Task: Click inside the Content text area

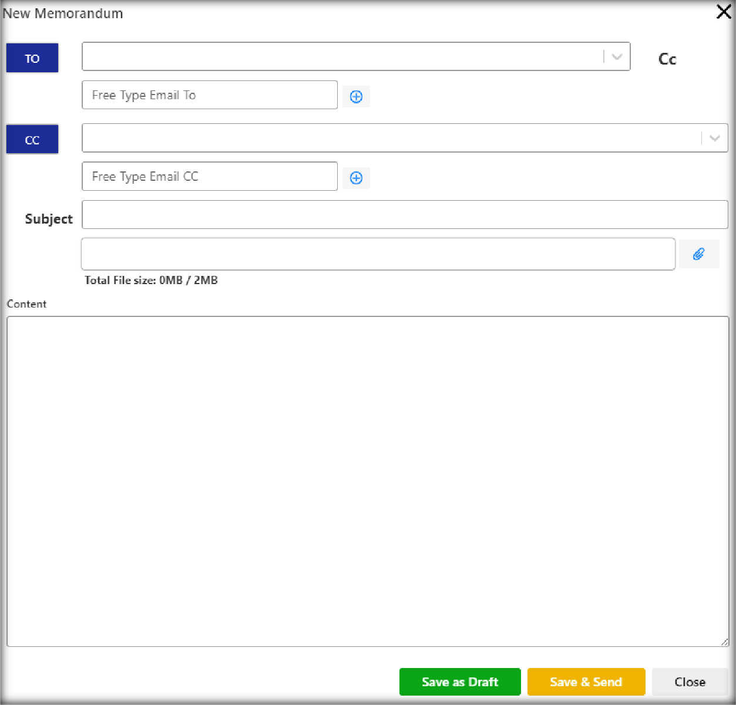Action: click(x=367, y=481)
